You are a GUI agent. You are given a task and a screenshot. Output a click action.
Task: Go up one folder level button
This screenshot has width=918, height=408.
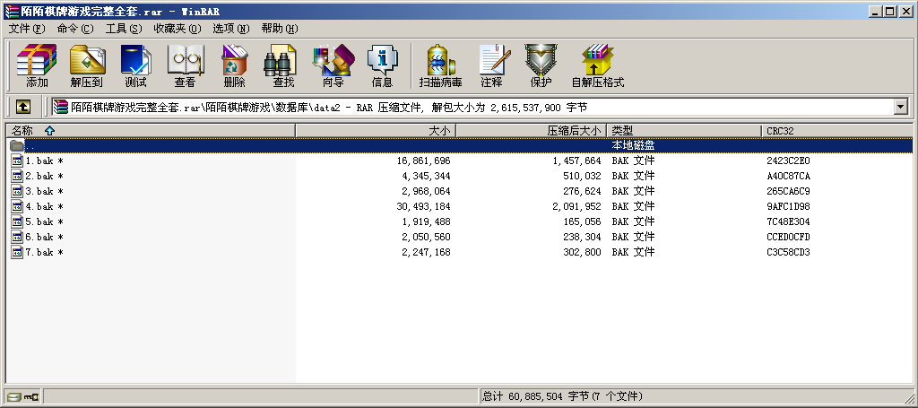(x=22, y=107)
